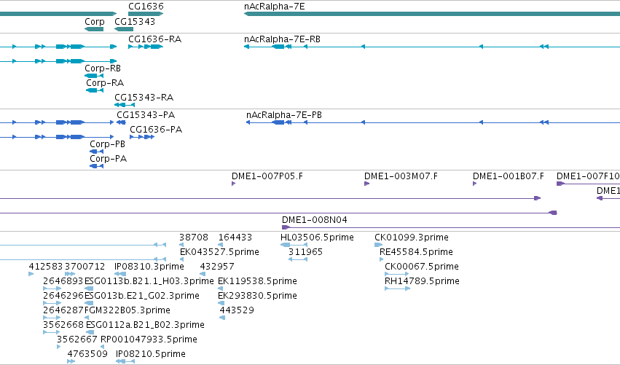Select the 311965 EST label
Screen dimensions: 620x365
click(x=306, y=252)
